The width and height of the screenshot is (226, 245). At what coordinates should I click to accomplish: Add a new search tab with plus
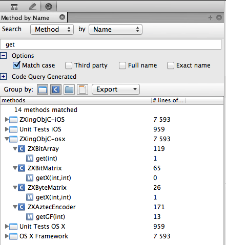(211, 18)
